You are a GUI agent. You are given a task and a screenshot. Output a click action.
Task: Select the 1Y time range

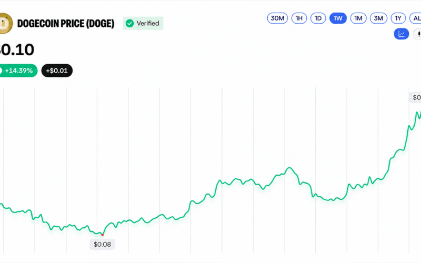[x=398, y=18]
